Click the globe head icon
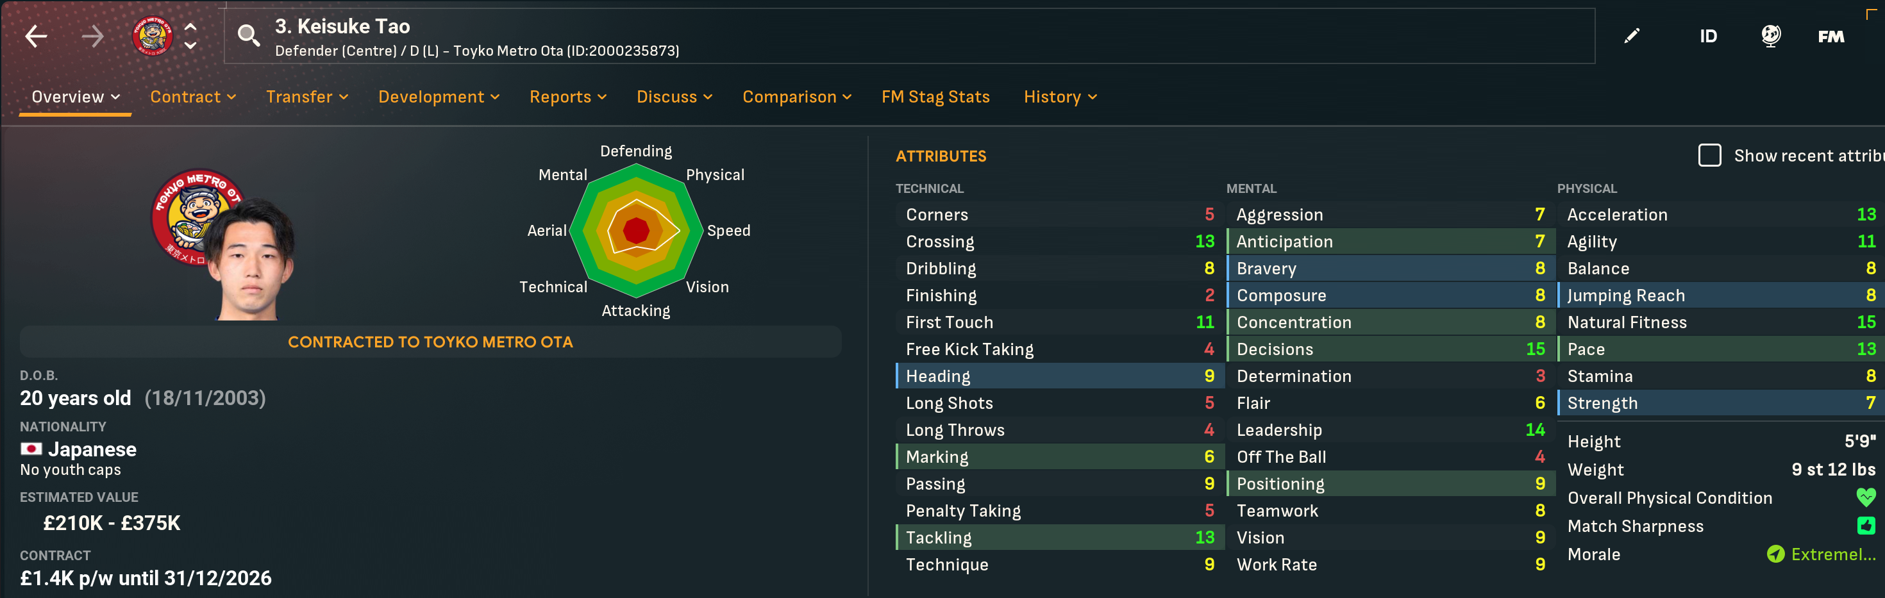Image resolution: width=1885 pixels, height=598 pixels. [1770, 36]
